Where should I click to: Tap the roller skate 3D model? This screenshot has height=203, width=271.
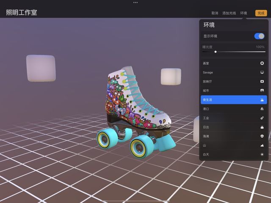pyautogui.click(x=135, y=112)
